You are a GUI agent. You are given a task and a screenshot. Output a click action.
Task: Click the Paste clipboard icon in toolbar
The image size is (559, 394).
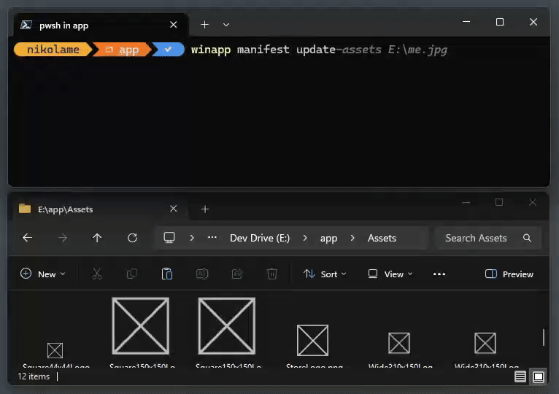point(167,274)
